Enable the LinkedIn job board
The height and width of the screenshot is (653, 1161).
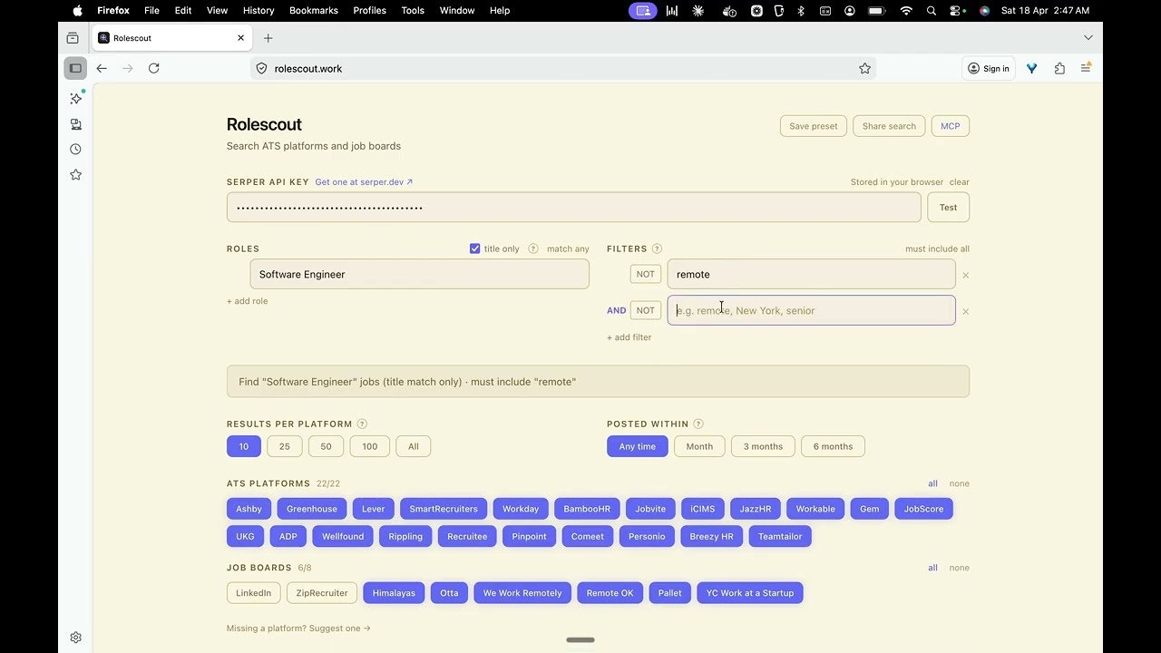[x=254, y=593]
